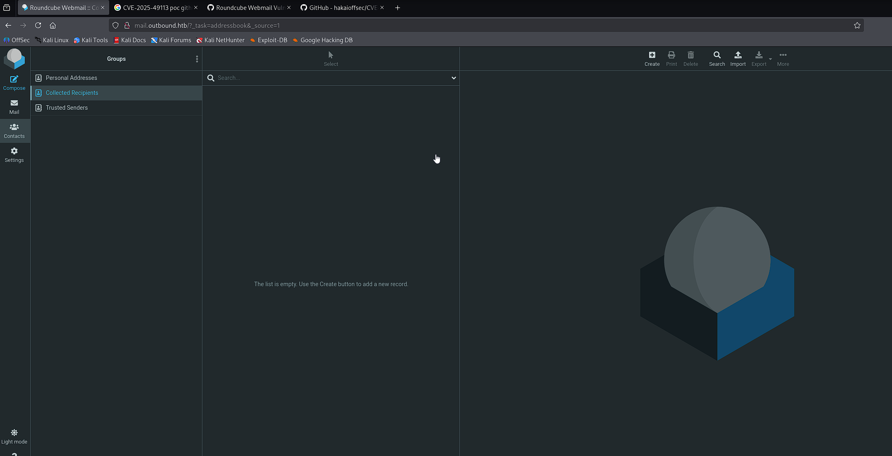This screenshot has width=892, height=456.
Task: Open Groups three-dot options menu
Action: pyautogui.click(x=197, y=59)
